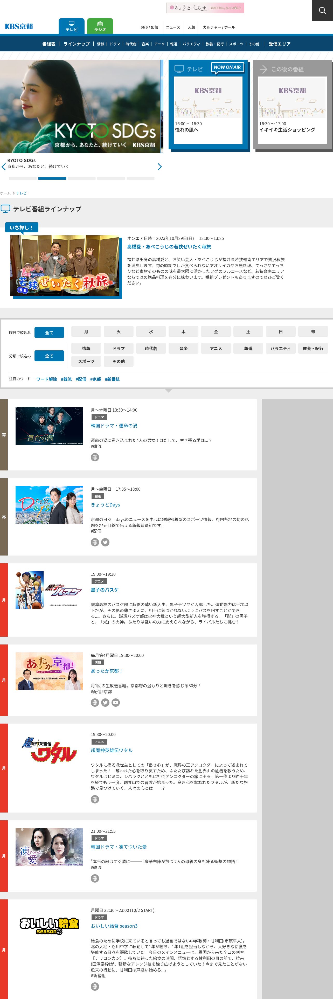Image resolution: width=333 pixels, height=999 pixels.
Task: Select the third carousel indicator bar
Action: click(82, 178)
